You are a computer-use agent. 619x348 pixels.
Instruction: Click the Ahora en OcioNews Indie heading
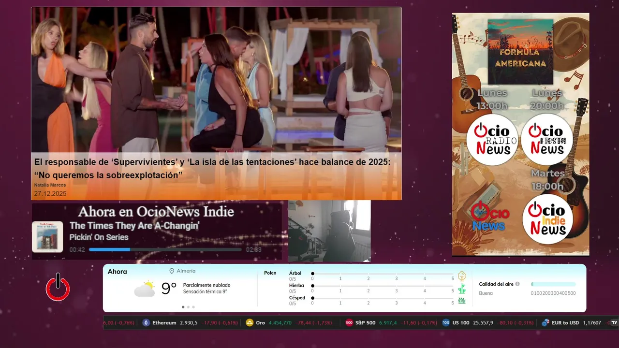156,212
